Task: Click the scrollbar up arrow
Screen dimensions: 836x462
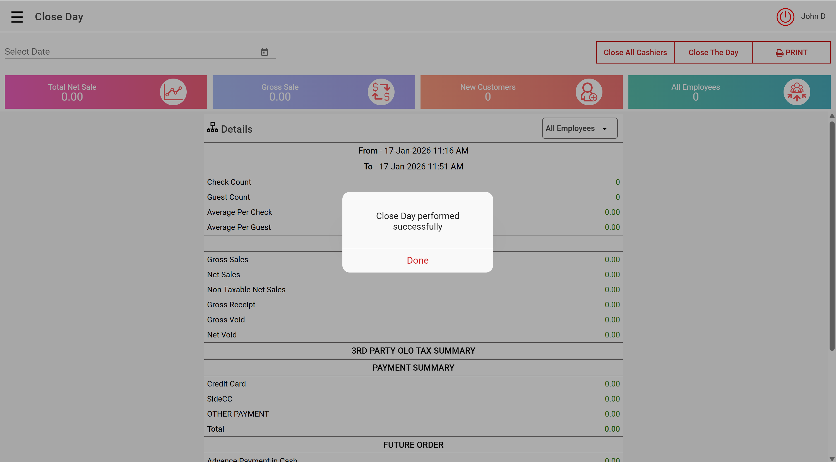Action: (832, 116)
